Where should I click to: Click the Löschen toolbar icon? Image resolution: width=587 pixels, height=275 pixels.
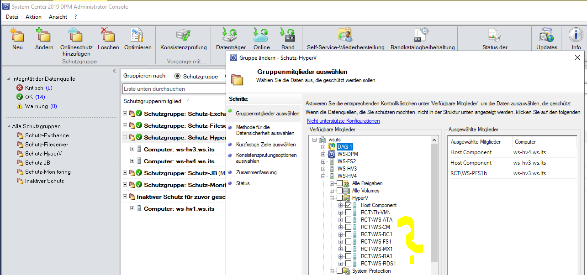pyautogui.click(x=108, y=35)
